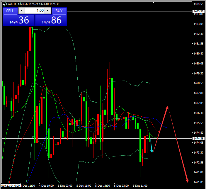206x189 pixels.
Task: Click the Gold,H1 chart title text
Action: pos(11,4)
